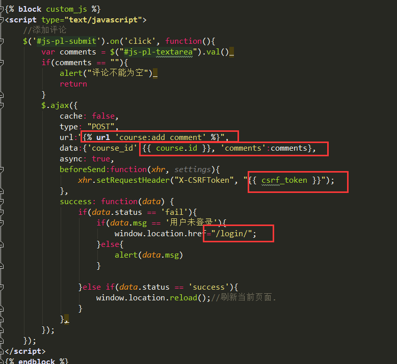The width and height of the screenshot is (397, 364).
Task: Click the 'fail' string
Action: pyautogui.click(x=174, y=212)
